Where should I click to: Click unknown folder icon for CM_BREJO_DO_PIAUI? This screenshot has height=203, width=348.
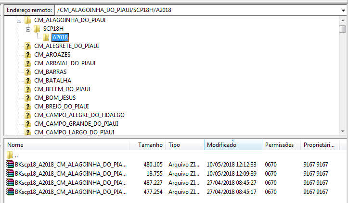(28, 107)
